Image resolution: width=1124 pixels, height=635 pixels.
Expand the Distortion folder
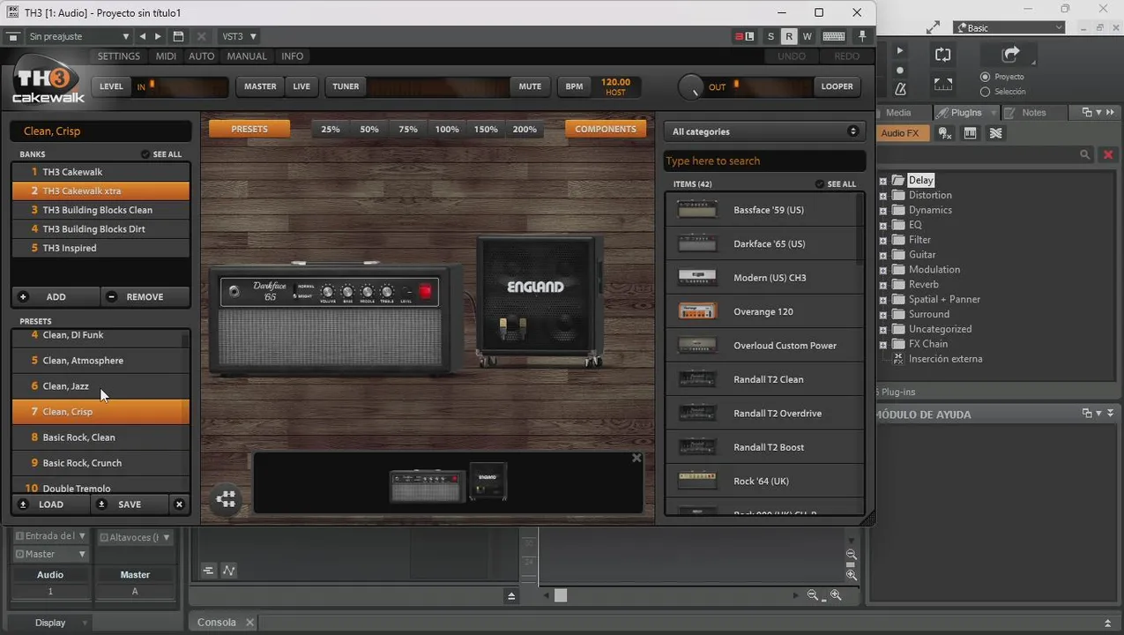tap(883, 195)
